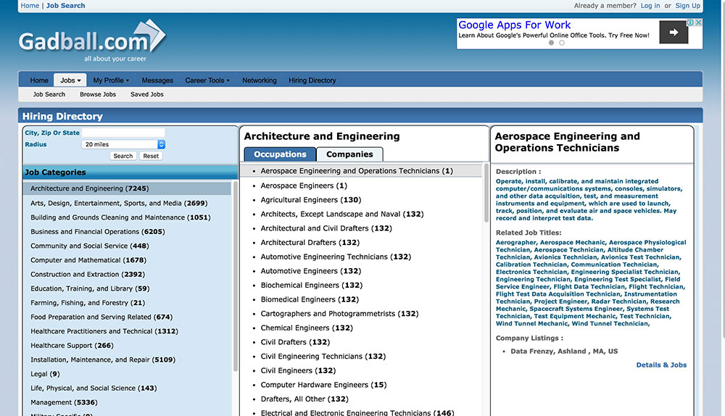Click the Sign Up link
The width and height of the screenshot is (725, 416).
(x=687, y=6)
